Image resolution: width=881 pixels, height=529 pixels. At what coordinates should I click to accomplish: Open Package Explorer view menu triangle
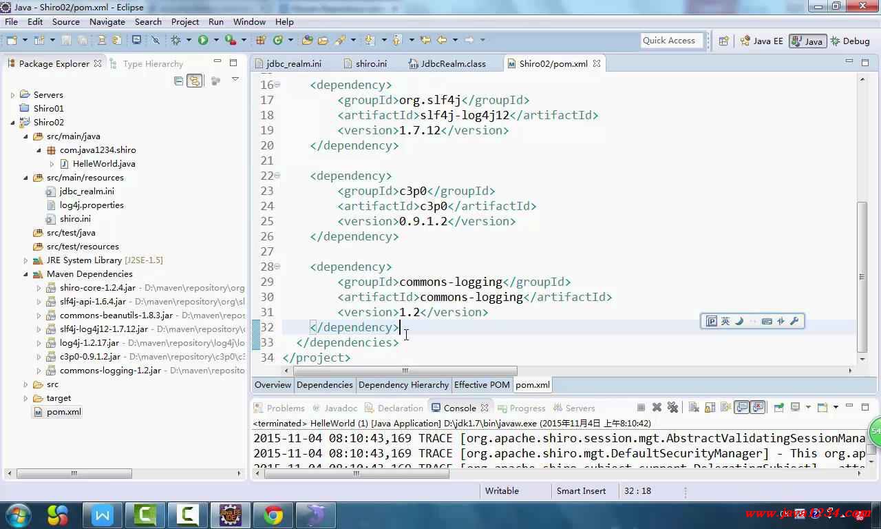235,80
